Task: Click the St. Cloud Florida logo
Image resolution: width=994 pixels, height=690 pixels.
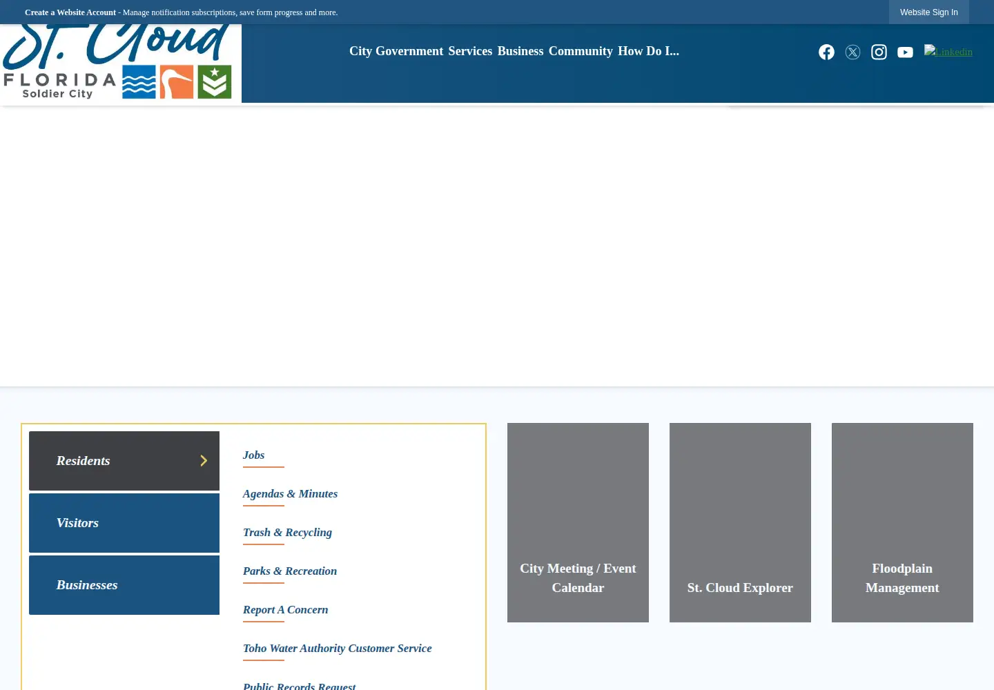Action: click(x=121, y=63)
